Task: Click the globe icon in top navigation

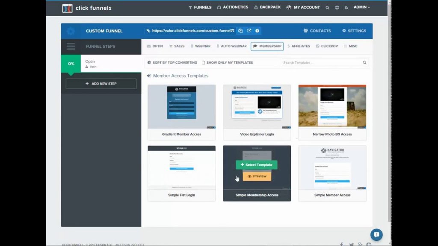Action: click(337, 8)
